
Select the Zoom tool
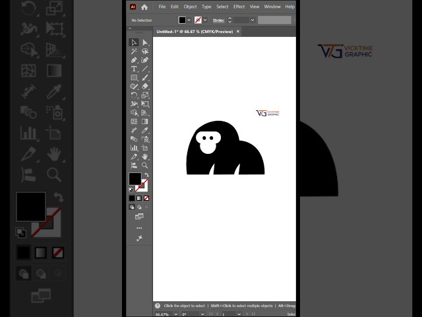[x=145, y=165]
